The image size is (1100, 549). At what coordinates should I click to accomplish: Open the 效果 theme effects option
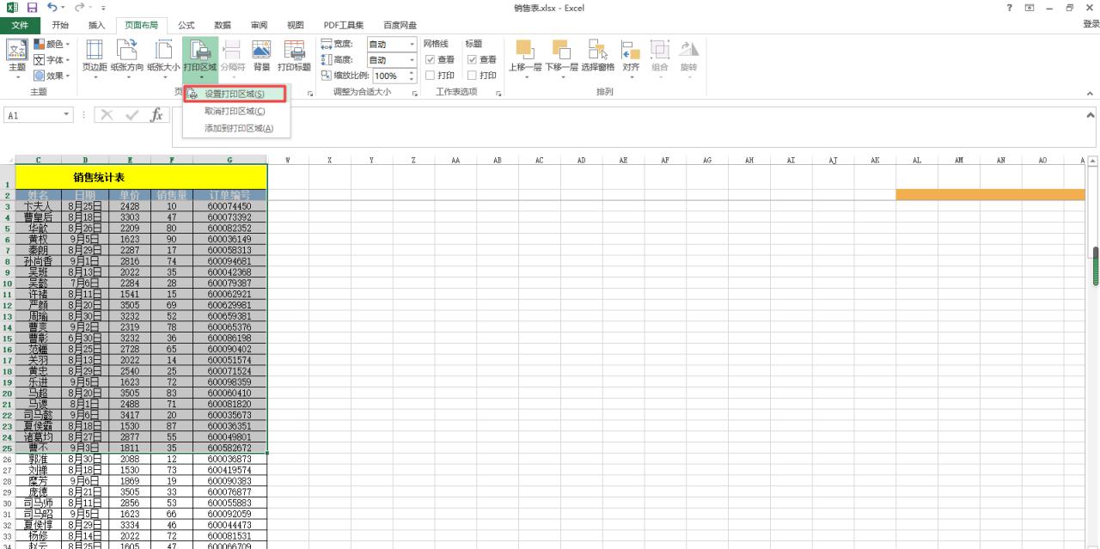point(52,76)
